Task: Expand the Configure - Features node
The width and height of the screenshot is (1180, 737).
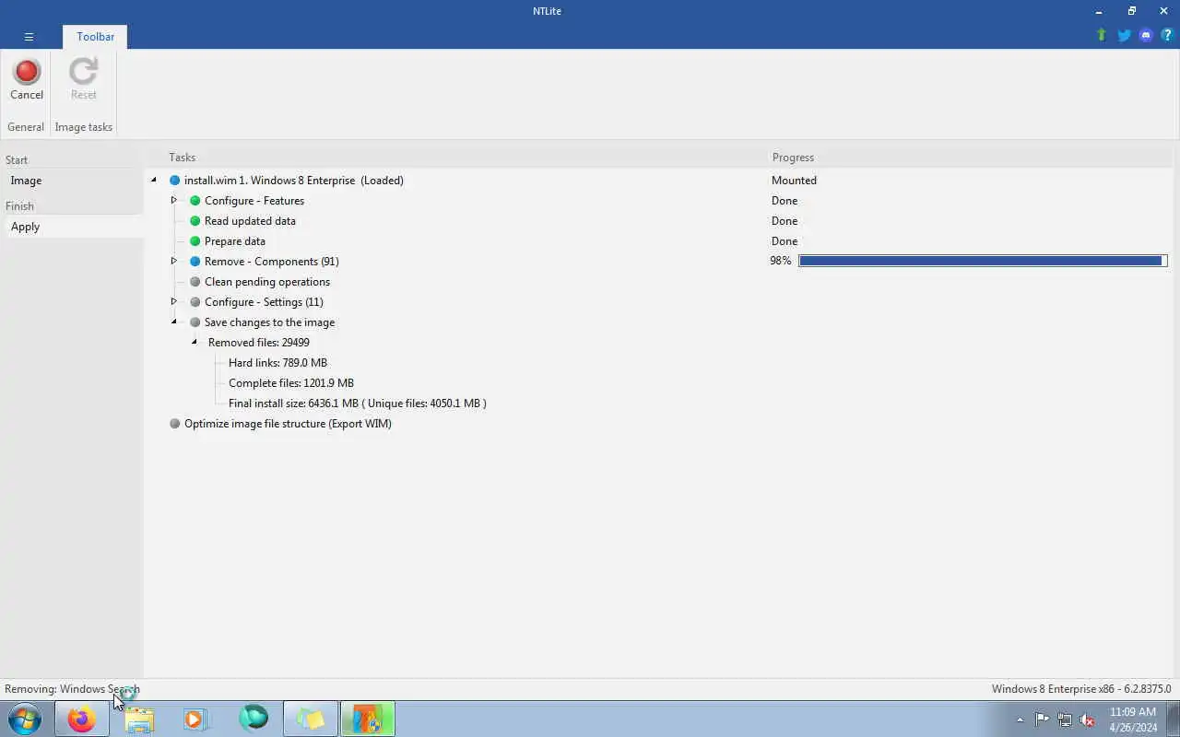Action: [x=173, y=200]
